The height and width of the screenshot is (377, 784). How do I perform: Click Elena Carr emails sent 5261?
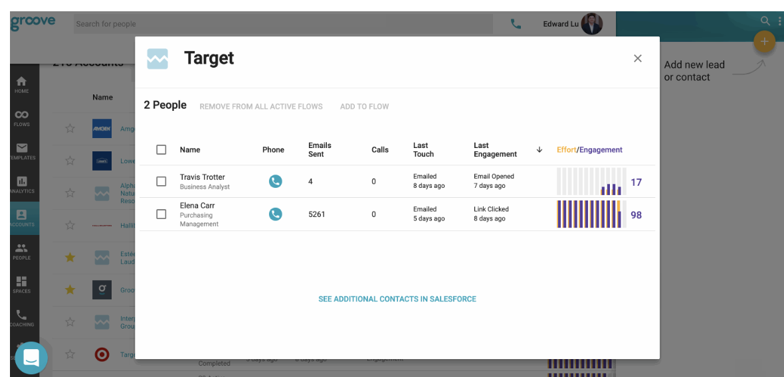[316, 214]
